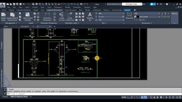Select the ANSI-D Advance Steel layout tab

[19, 97]
